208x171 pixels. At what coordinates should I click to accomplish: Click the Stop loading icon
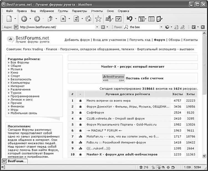tap(63, 19)
